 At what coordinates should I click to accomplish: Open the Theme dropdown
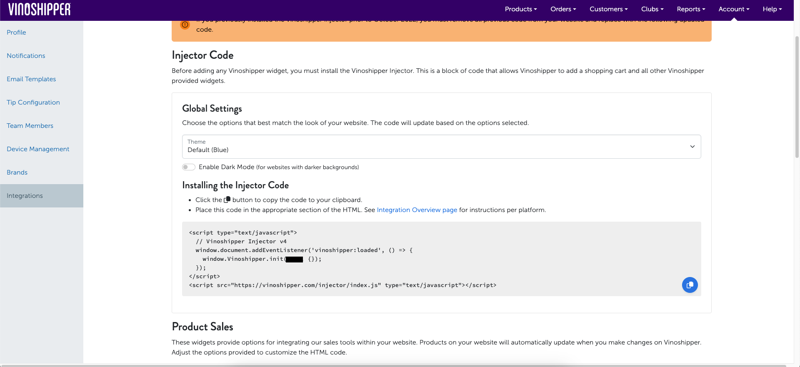441,147
